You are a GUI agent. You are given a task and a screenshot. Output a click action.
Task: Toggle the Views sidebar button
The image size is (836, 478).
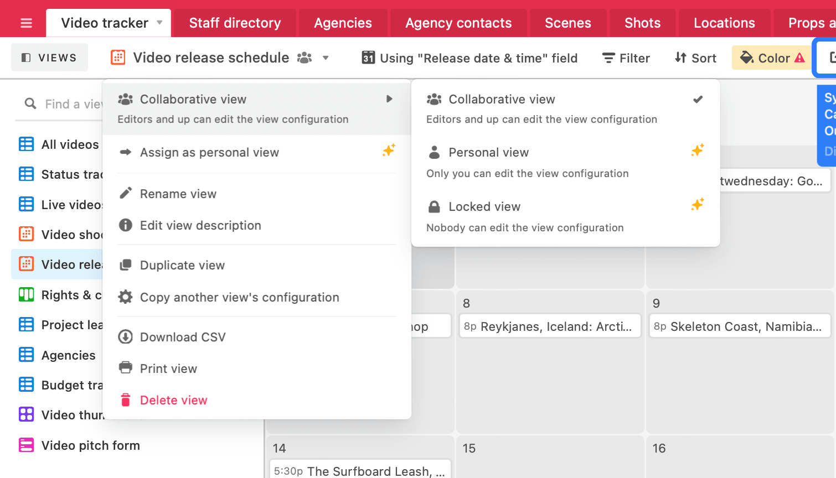pyautogui.click(x=49, y=58)
